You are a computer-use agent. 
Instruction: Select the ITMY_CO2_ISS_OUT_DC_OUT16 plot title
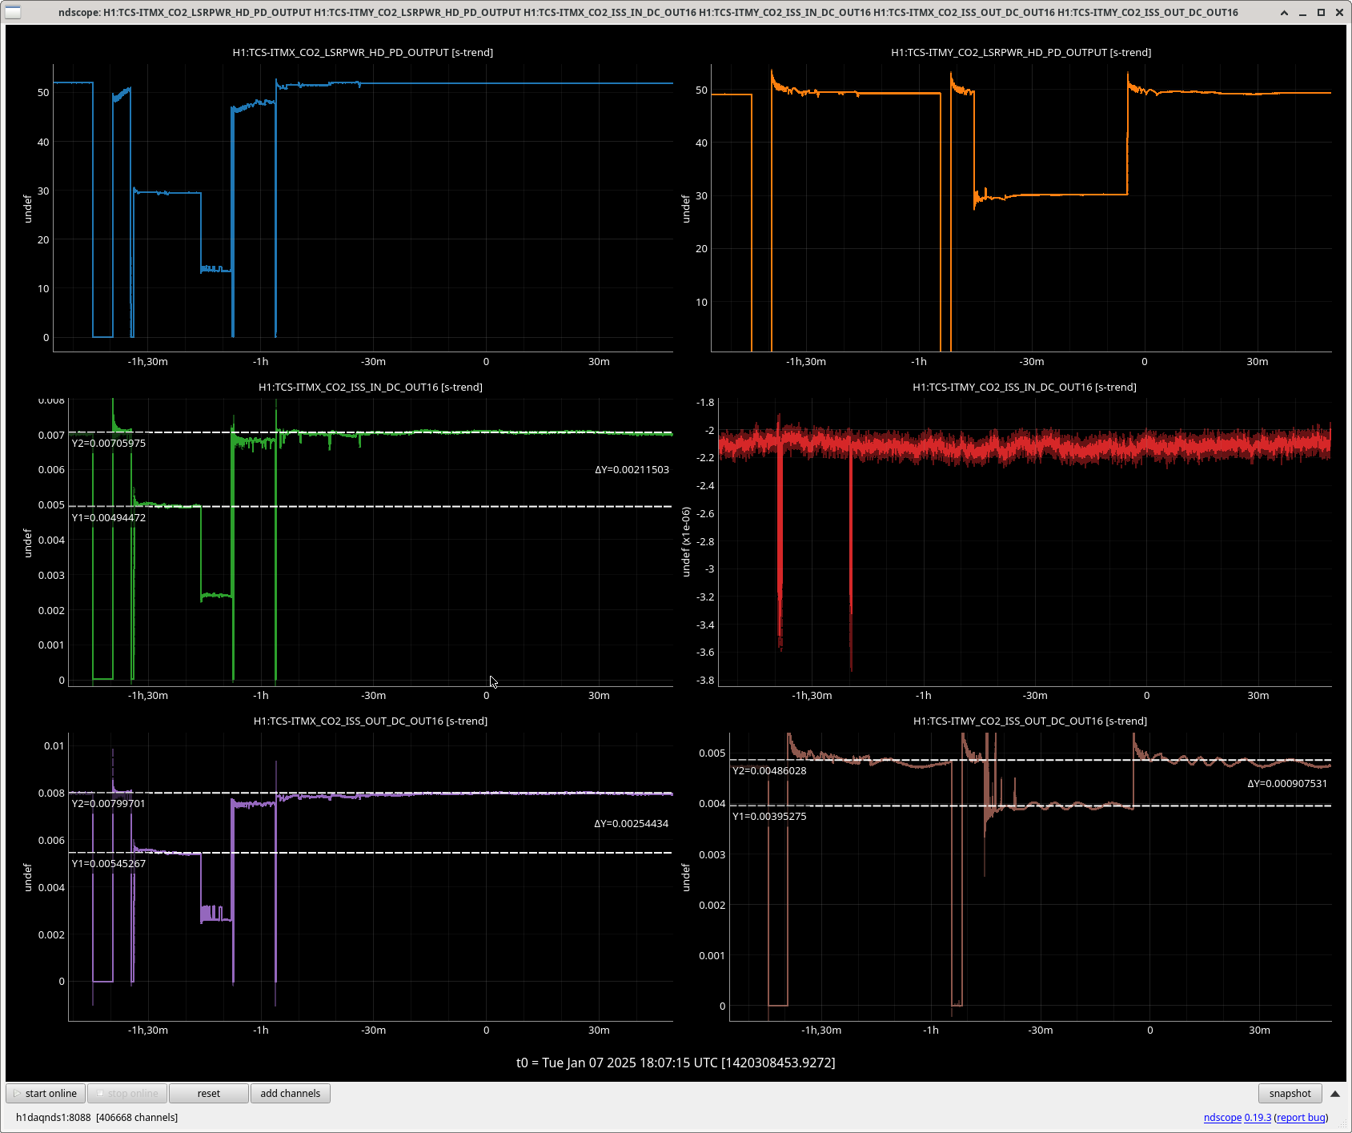1030,721
